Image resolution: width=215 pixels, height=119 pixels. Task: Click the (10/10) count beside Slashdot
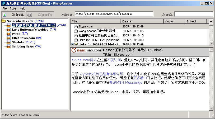coord(31,42)
